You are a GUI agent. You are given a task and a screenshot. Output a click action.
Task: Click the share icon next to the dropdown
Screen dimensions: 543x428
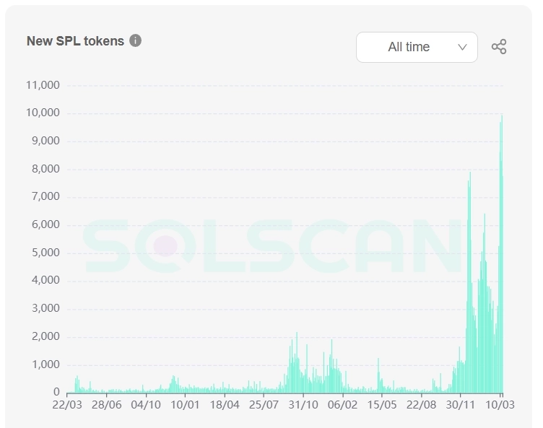pyautogui.click(x=499, y=47)
